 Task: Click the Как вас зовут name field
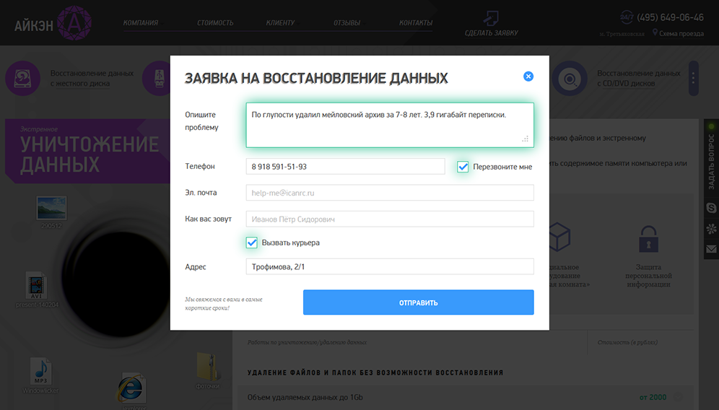pos(390,219)
